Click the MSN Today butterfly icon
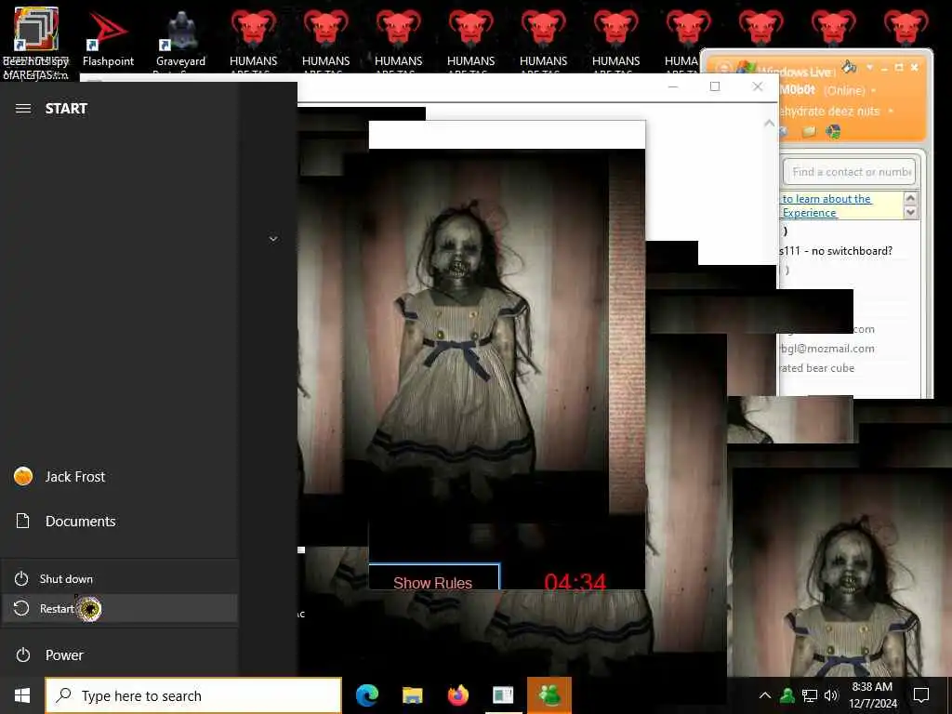952x714 pixels. coord(834,131)
